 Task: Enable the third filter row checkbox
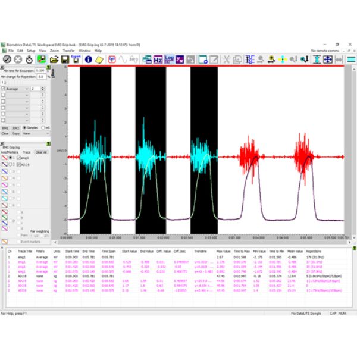tap(3, 101)
